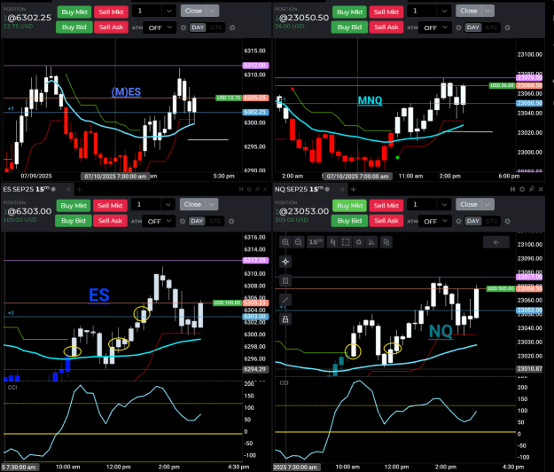Zoom out on the NQ chart

(298, 242)
